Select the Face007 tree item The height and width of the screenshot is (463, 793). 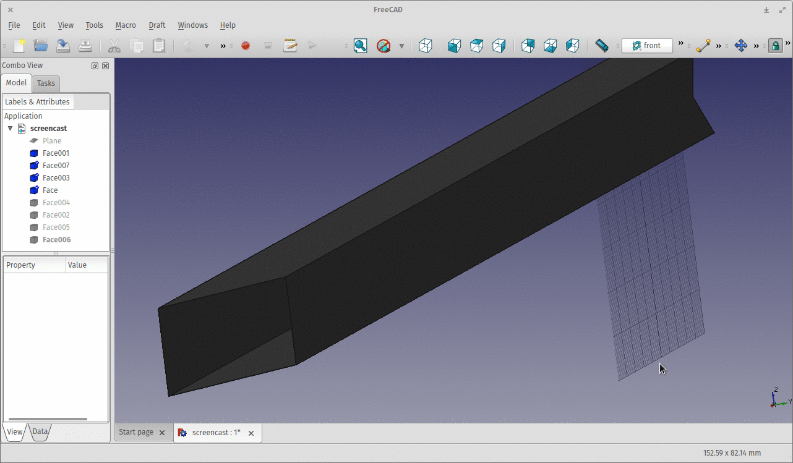56,166
